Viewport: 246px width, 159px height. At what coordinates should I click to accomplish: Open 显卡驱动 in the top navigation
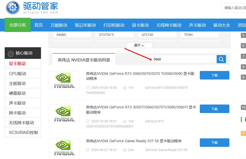coord(140,25)
